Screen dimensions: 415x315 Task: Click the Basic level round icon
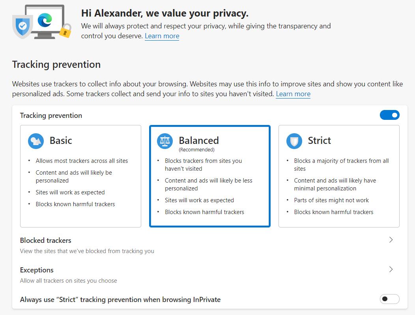[x=36, y=141]
